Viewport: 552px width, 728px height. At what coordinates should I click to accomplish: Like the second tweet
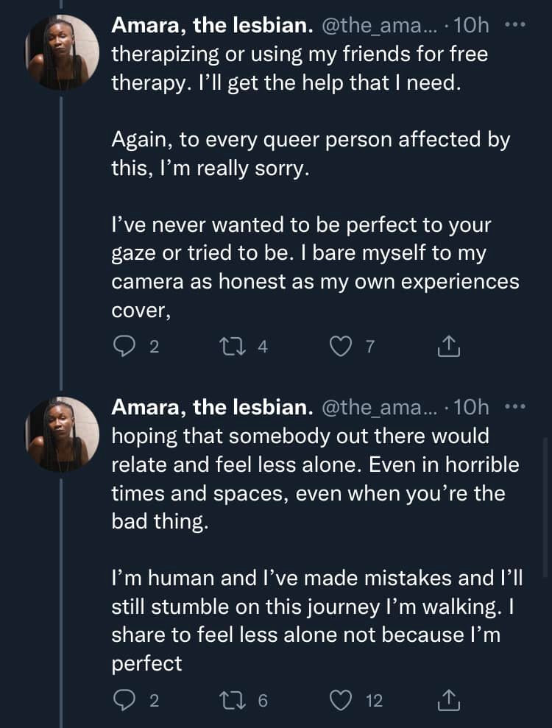[341, 699]
